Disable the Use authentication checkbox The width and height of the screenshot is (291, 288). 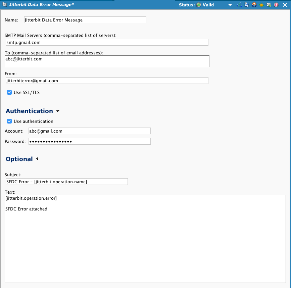[x=9, y=121]
